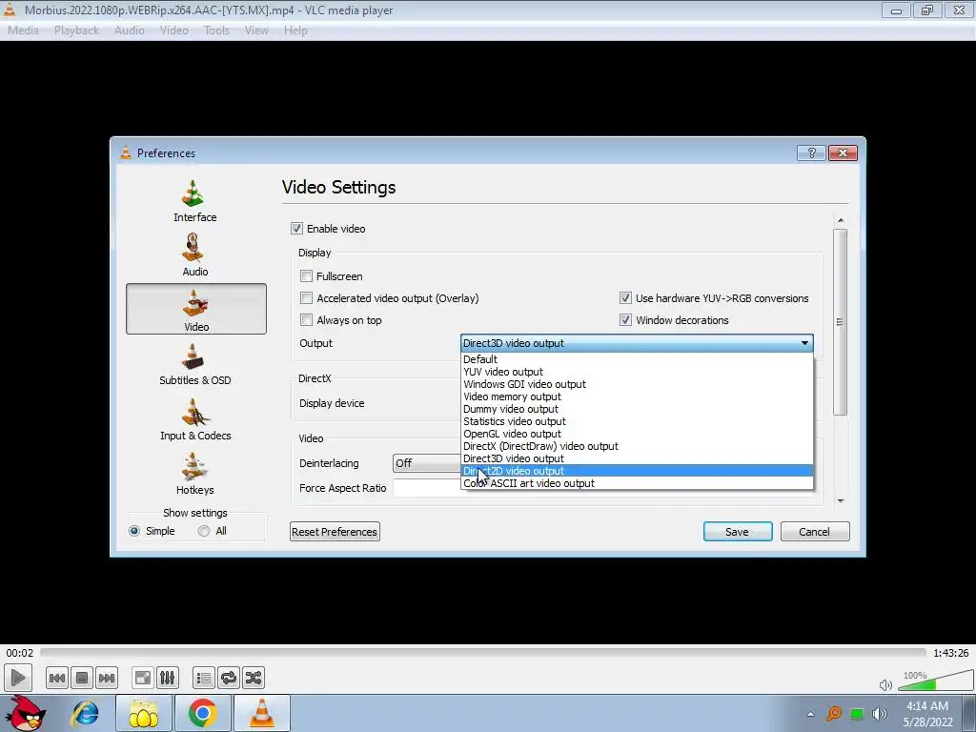Open Subtitles & OSD preferences
The width and height of the screenshot is (976, 732).
[195, 363]
